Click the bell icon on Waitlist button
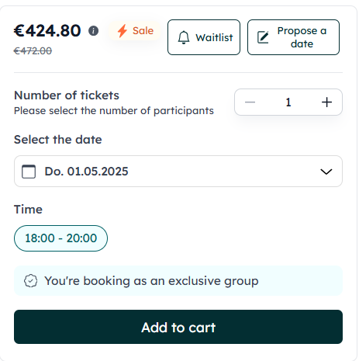The width and height of the screenshot is (359, 361). [x=184, y=37]
